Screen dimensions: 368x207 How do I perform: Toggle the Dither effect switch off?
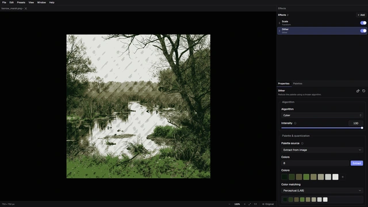click(x=363, y=30)
